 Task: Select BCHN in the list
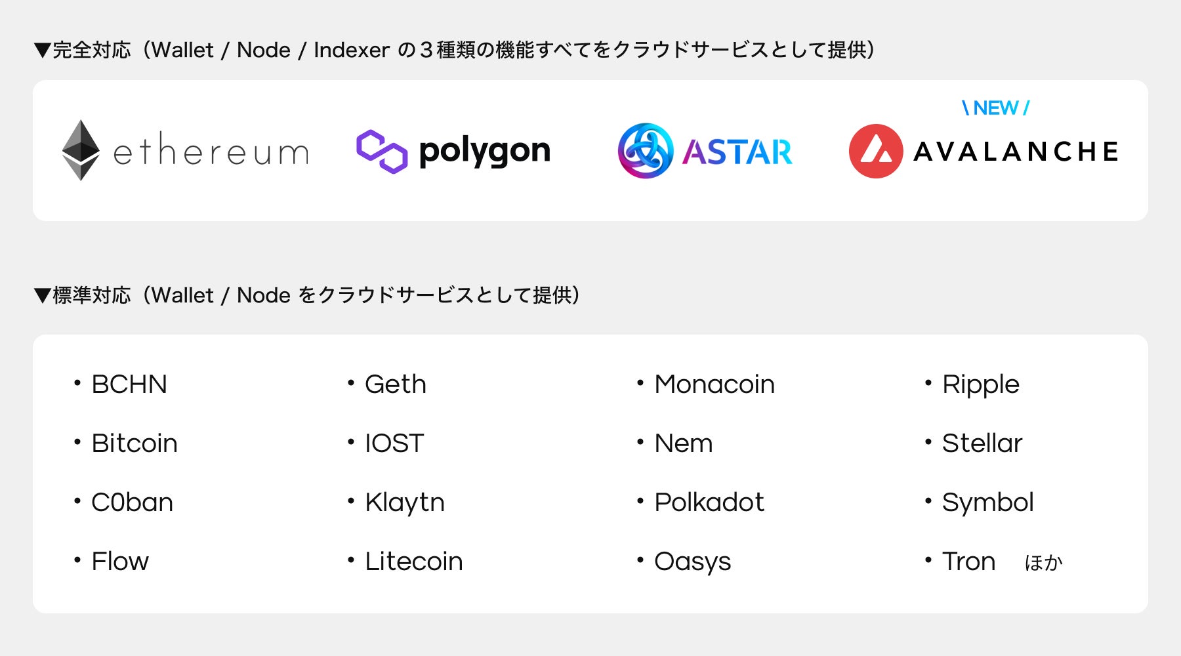129,384
